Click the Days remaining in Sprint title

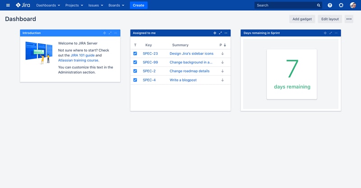point(262,33)
